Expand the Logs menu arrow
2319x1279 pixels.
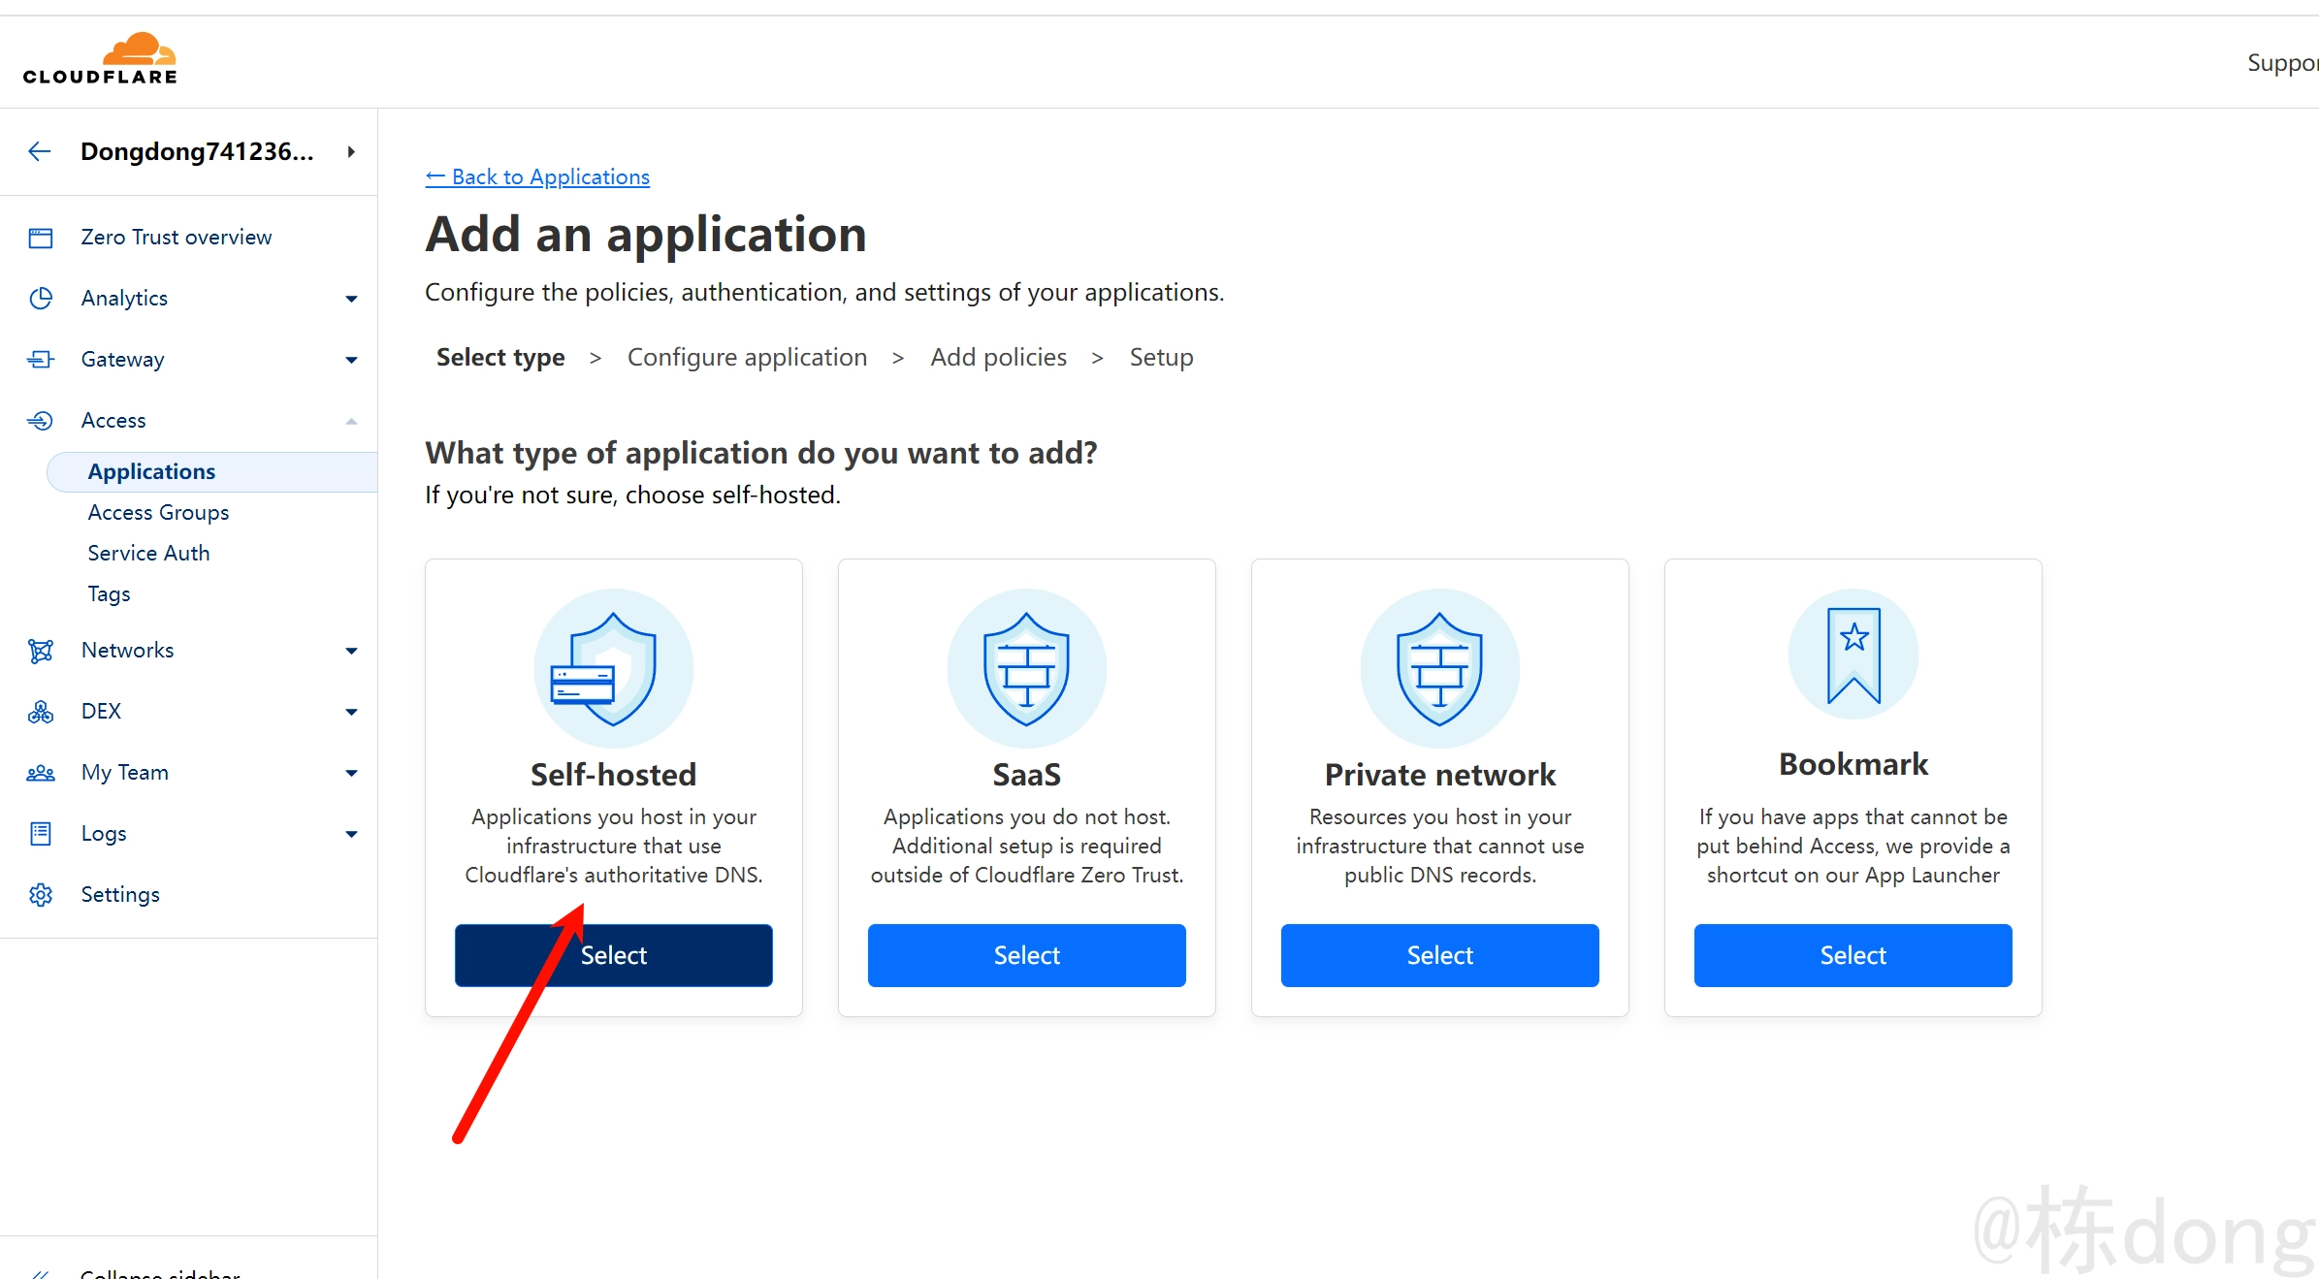352,834
